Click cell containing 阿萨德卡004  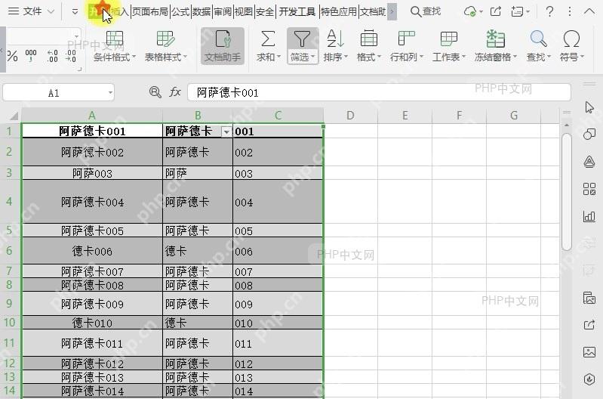pos(92,202)
